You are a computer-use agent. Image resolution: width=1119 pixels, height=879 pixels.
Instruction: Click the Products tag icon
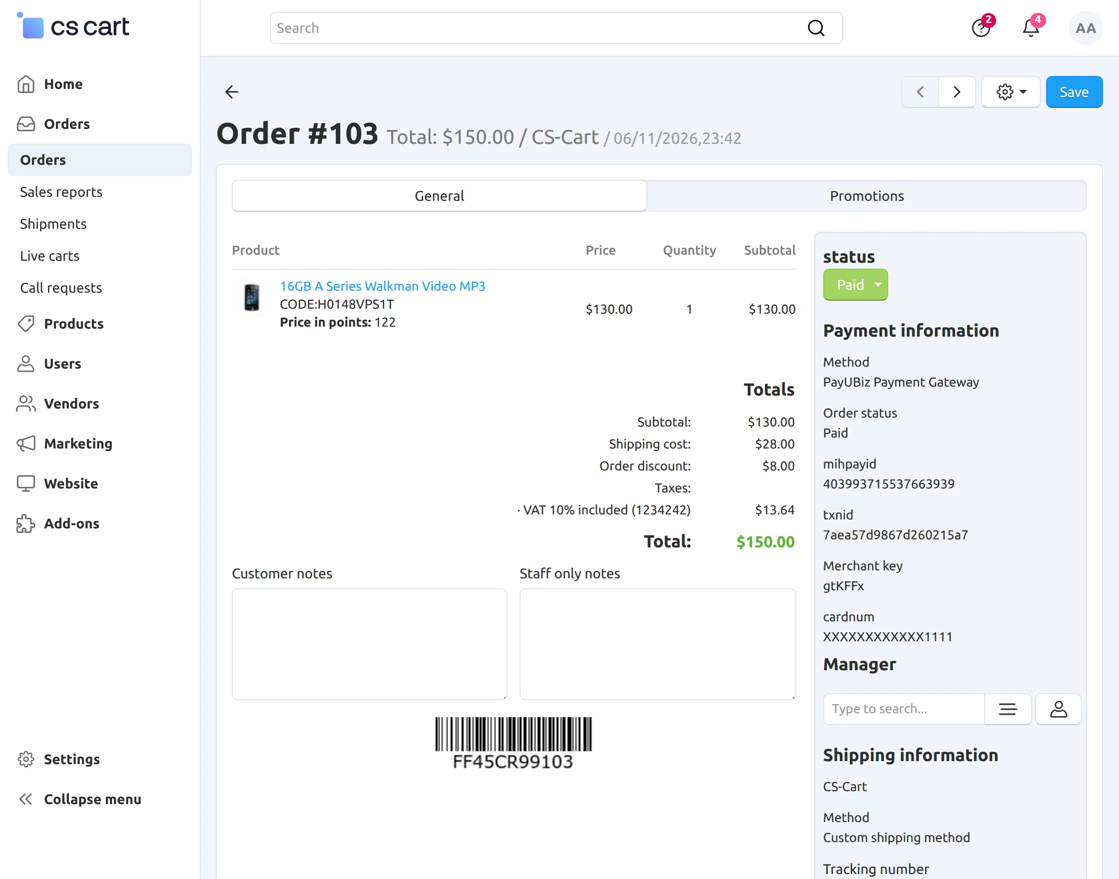[26, 324]
